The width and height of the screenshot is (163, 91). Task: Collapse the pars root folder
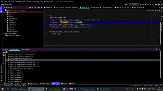click(x=4, y=10)
